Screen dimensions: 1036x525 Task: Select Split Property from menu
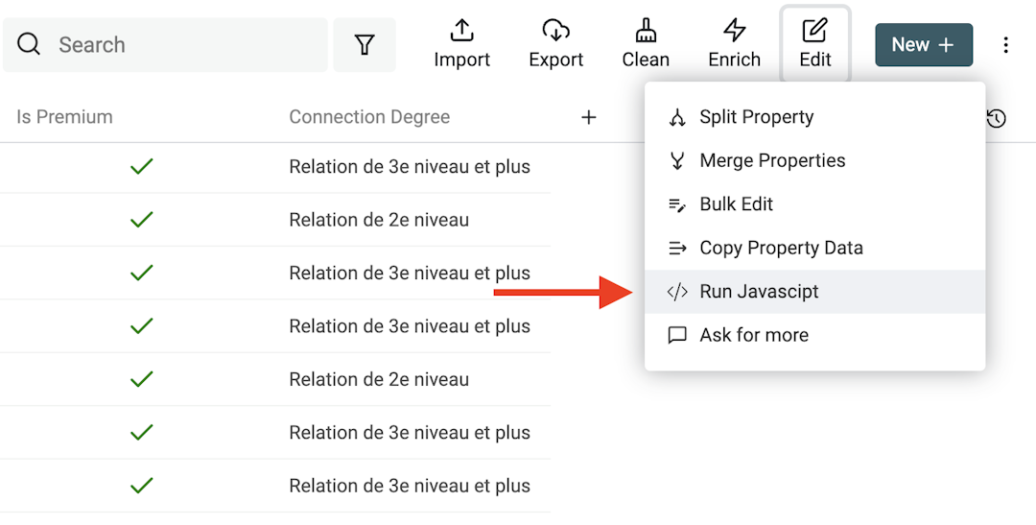[756, 117]
